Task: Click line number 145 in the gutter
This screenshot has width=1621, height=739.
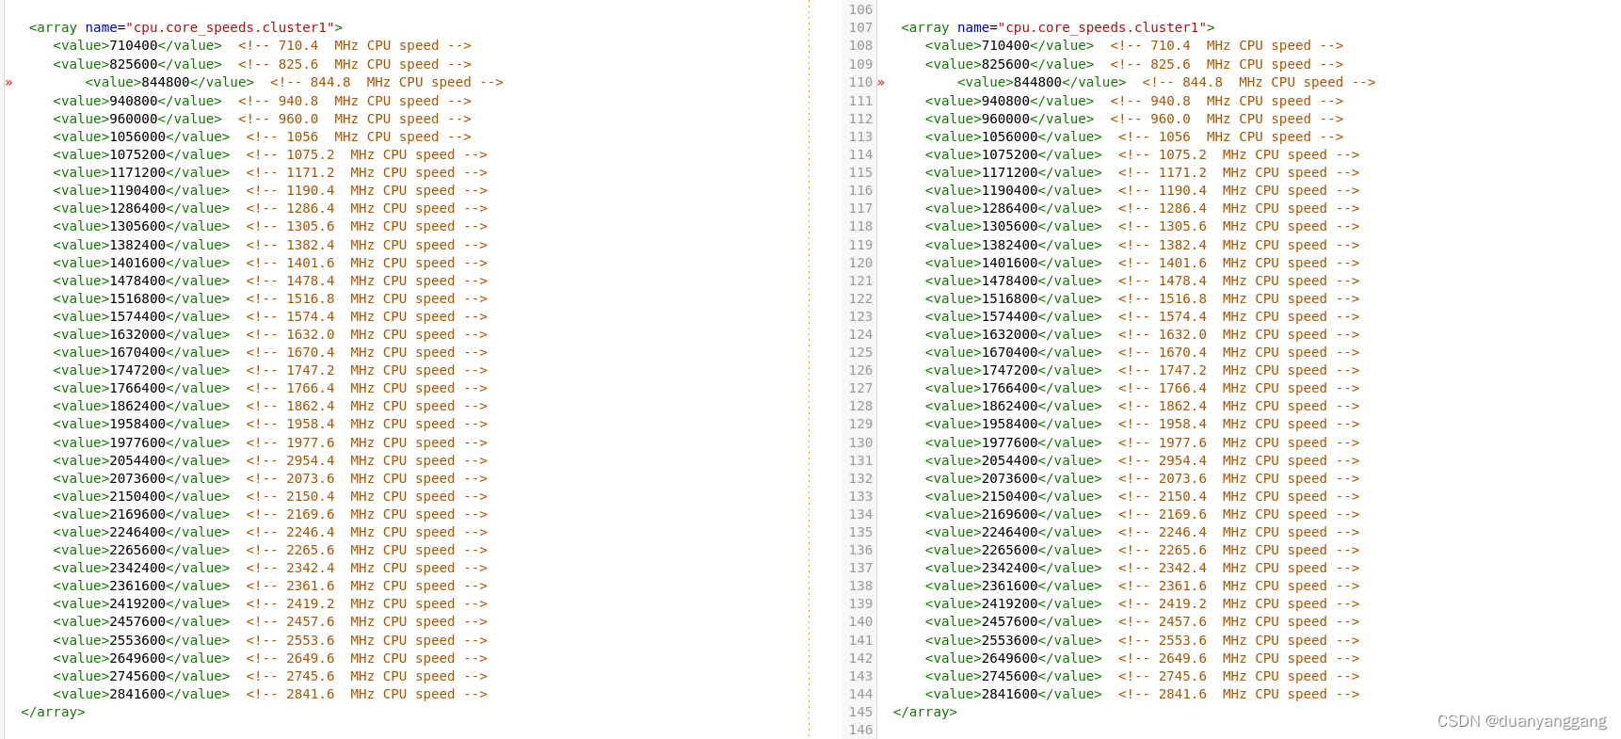Action: pyautogui.click(x=860, y=712)
